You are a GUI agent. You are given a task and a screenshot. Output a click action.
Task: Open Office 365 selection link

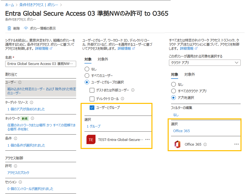point(181,131)
